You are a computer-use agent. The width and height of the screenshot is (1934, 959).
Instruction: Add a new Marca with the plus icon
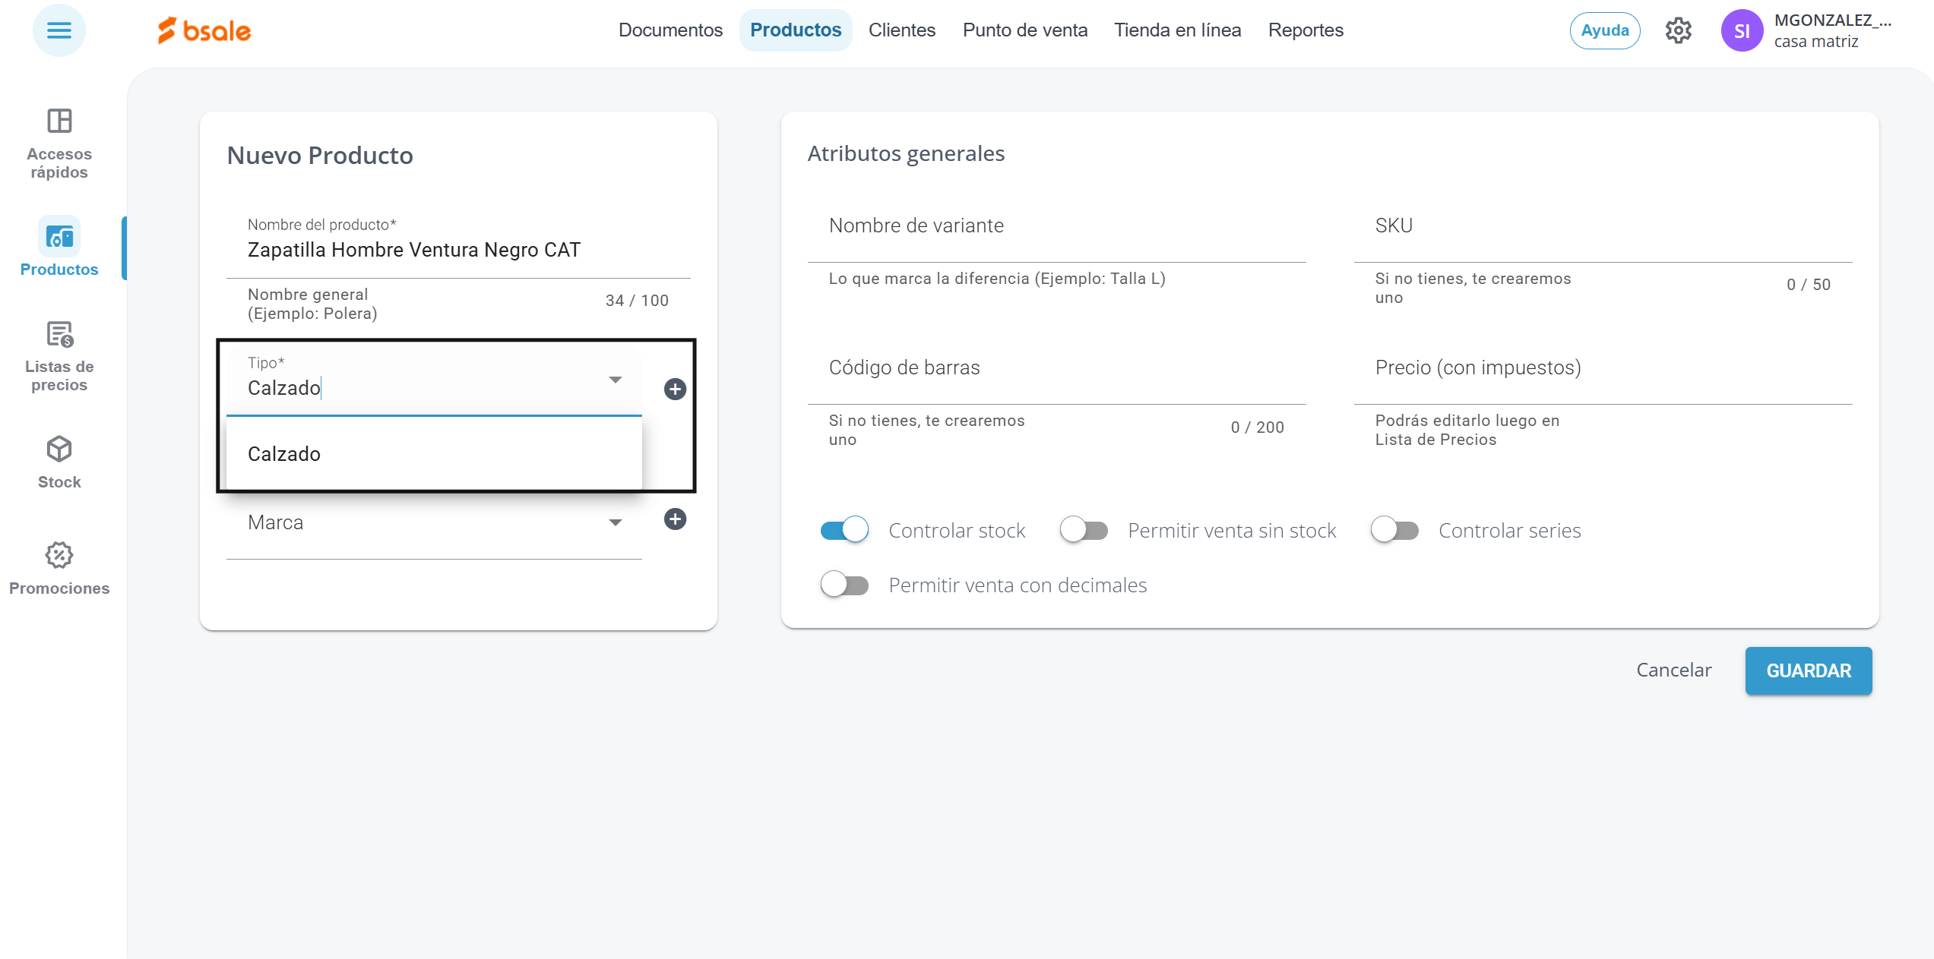point(675,519)
